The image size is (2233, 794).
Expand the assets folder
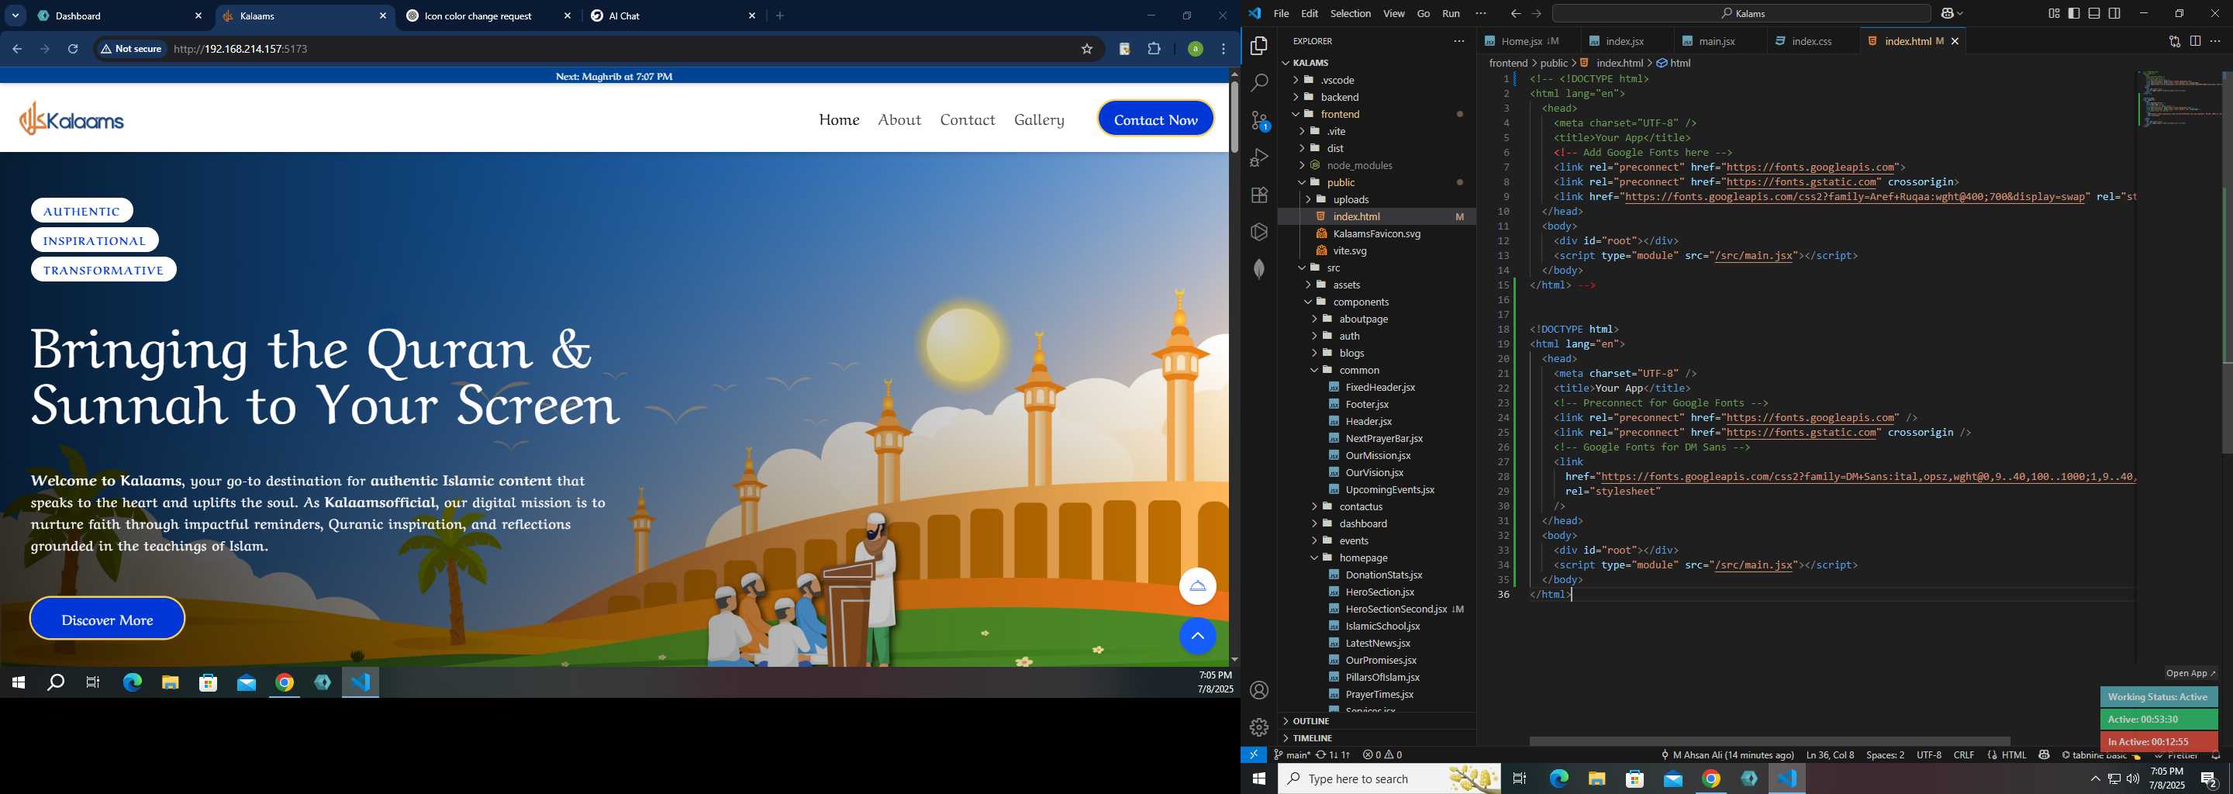point(1376,285)
